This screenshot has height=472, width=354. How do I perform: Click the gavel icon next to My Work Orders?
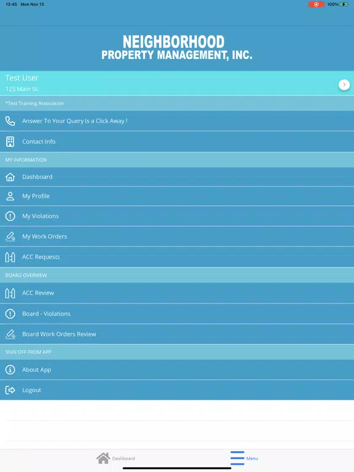[x=10, y=237]
